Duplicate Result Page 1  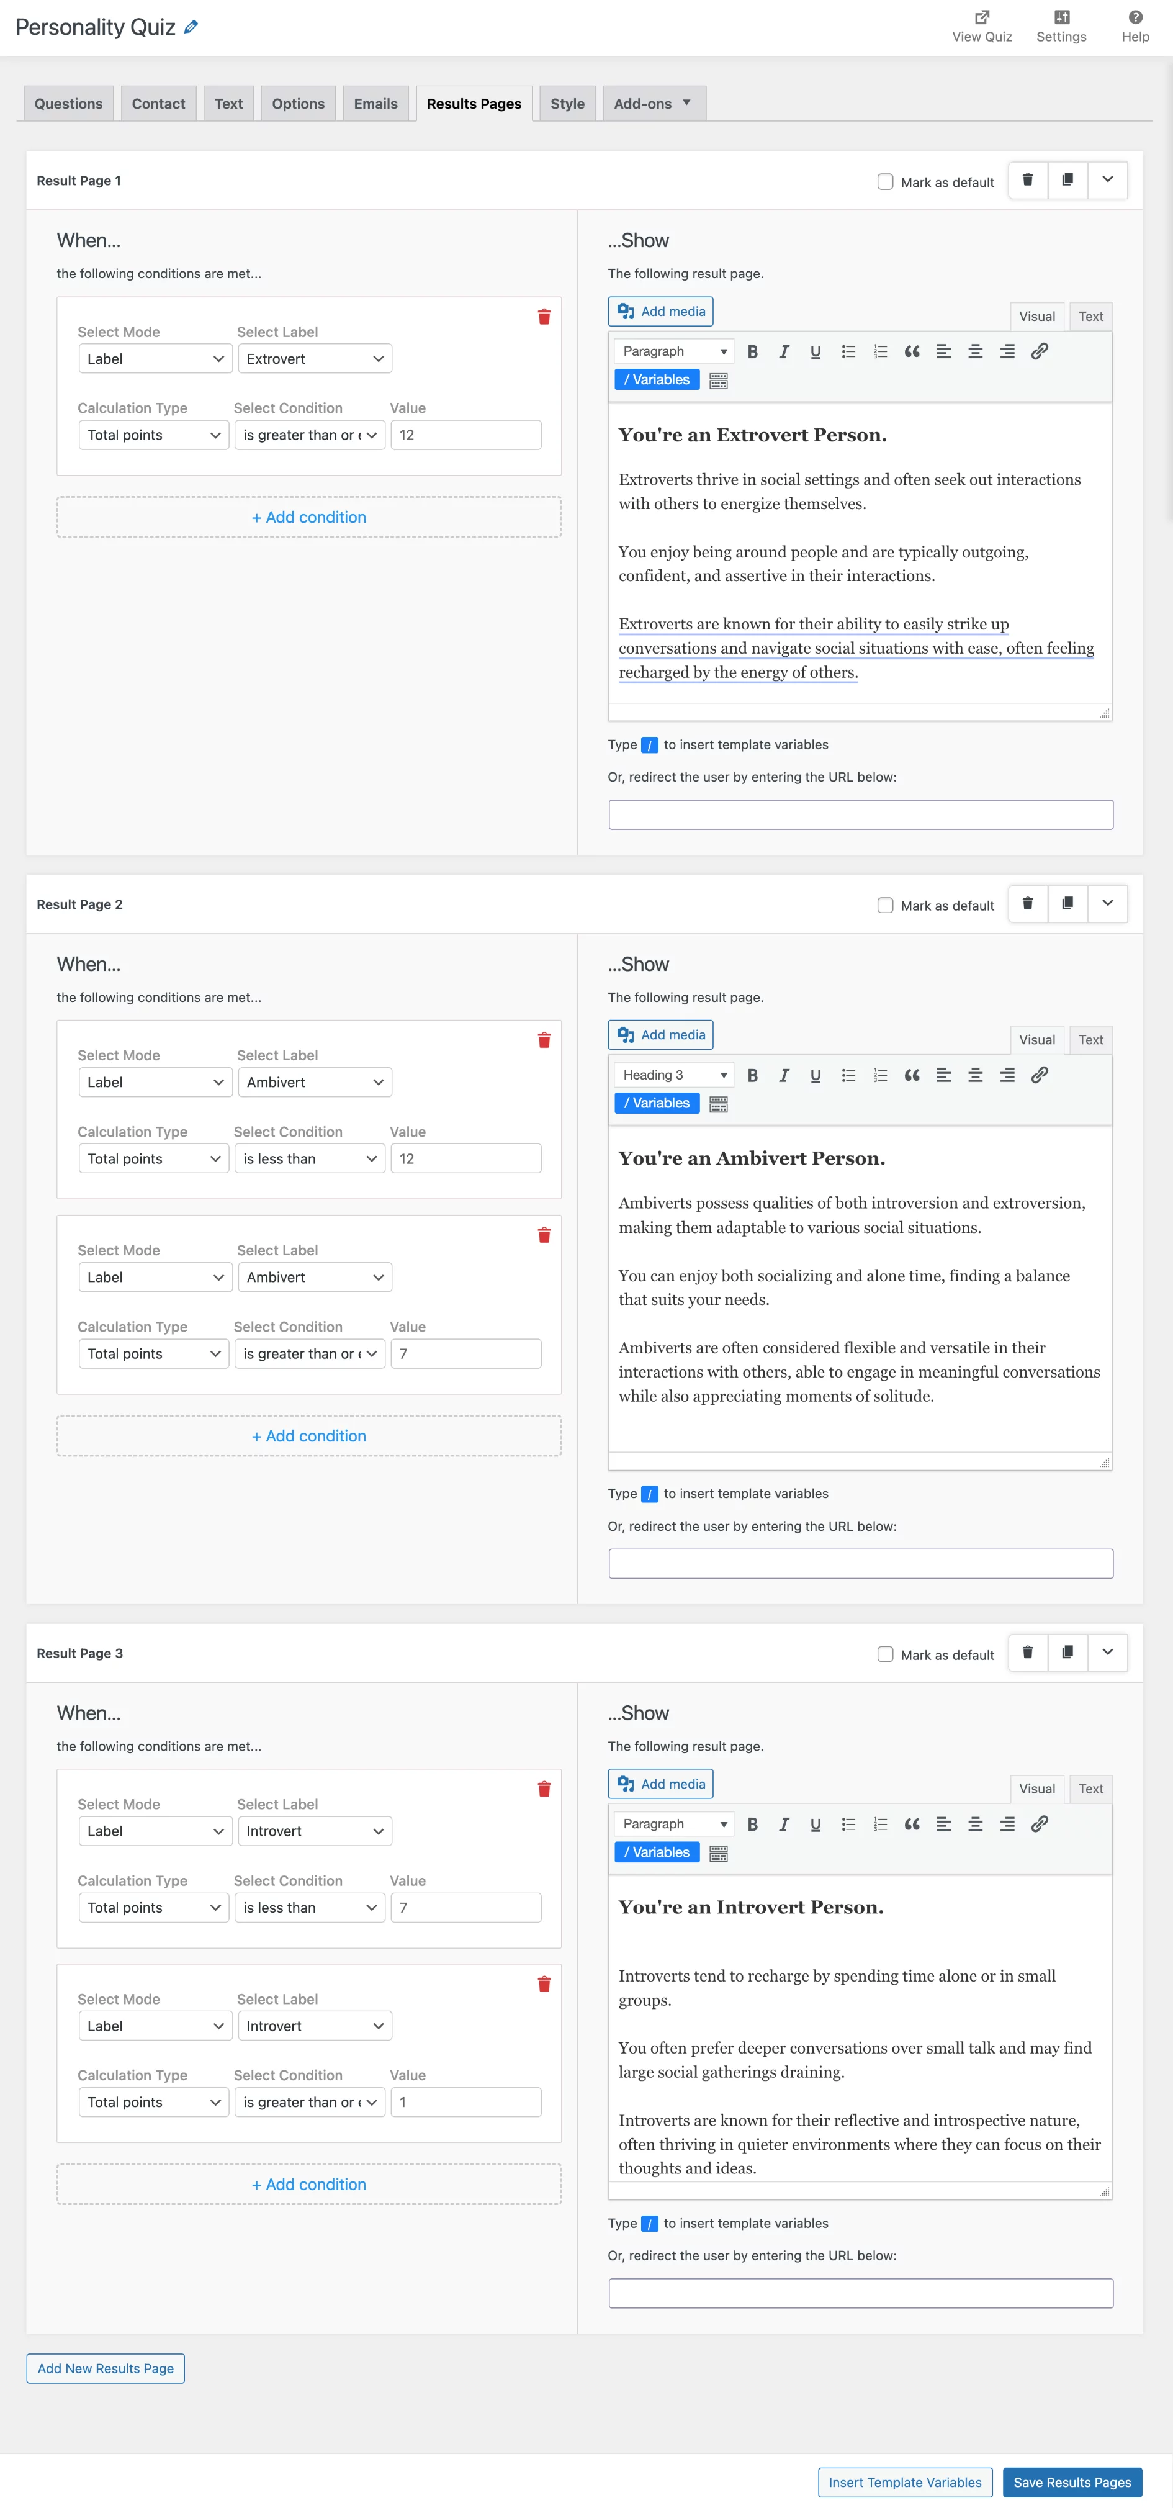coord(1067,180)
